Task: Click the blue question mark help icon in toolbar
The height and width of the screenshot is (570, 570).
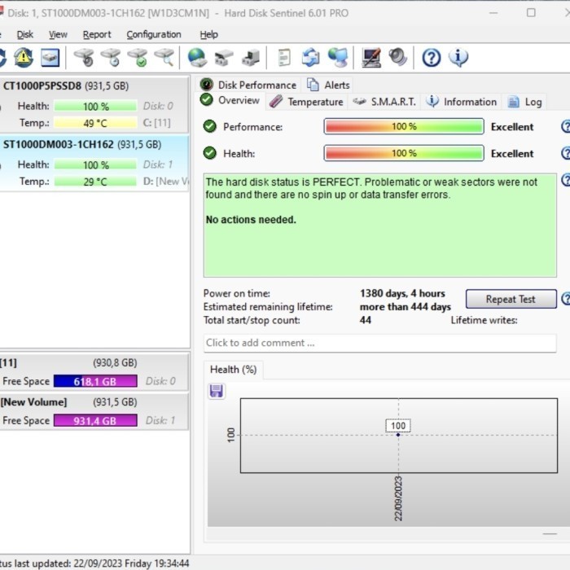Action: (x=432, y=58)
